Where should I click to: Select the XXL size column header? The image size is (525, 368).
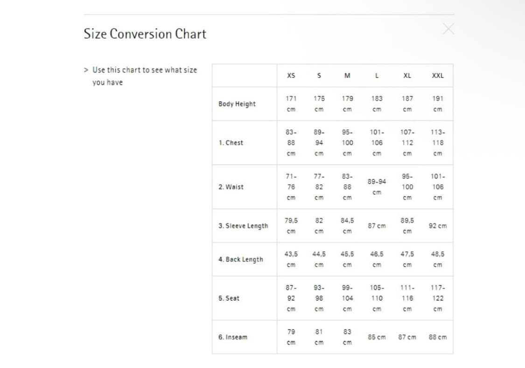coord(437,76)
